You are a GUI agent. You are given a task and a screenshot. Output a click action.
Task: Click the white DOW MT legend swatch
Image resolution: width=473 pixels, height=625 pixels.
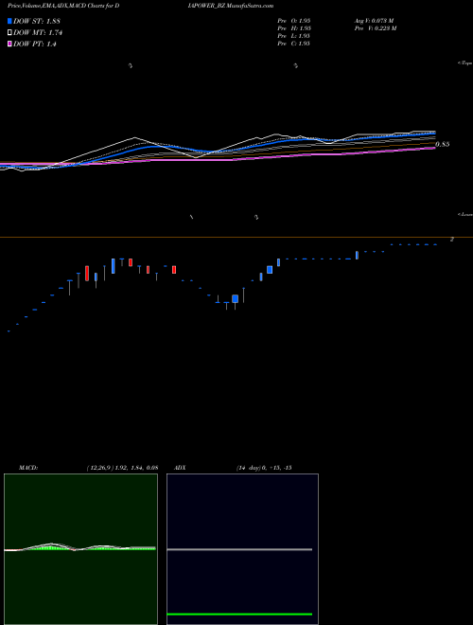pyautogui.click(x=9, y=33)
